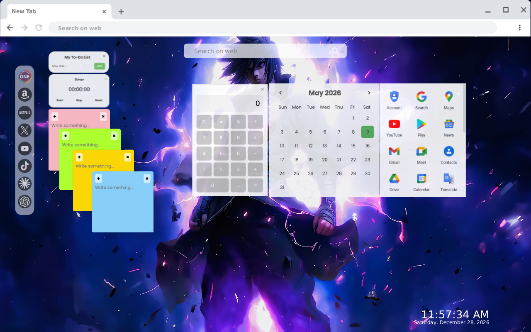Open Google Drive from the apps panel
The image size is (531, 332).
[x=394, y=183]
